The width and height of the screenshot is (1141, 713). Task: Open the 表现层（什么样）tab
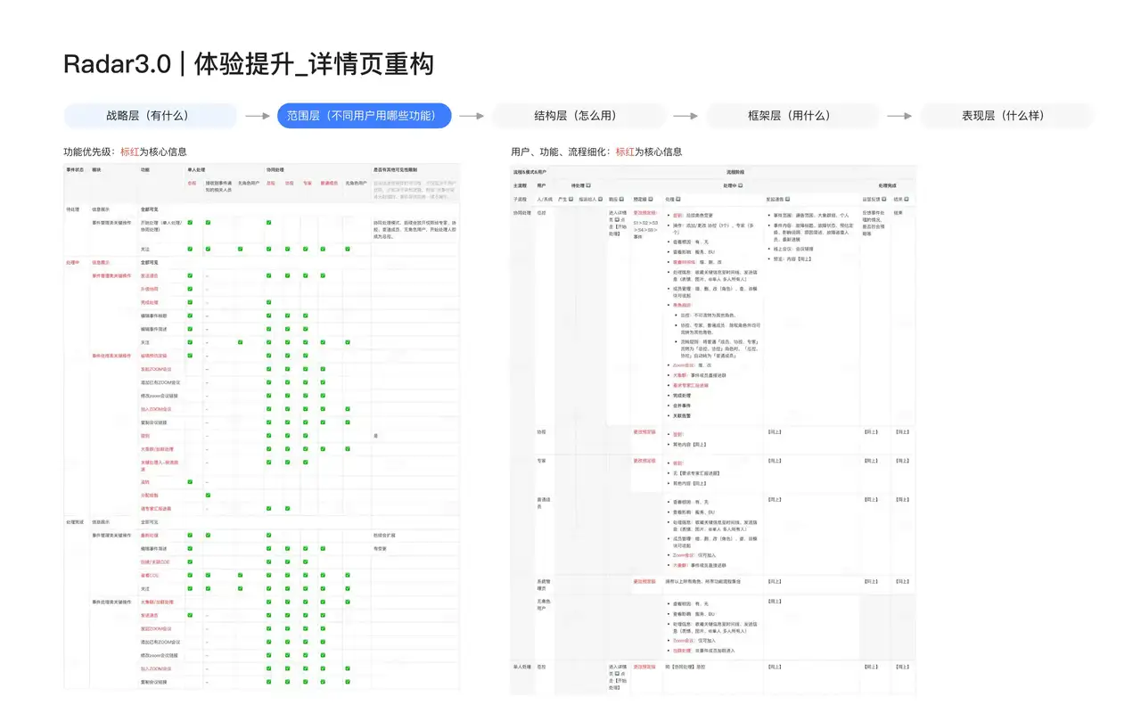pos(1006,116)
